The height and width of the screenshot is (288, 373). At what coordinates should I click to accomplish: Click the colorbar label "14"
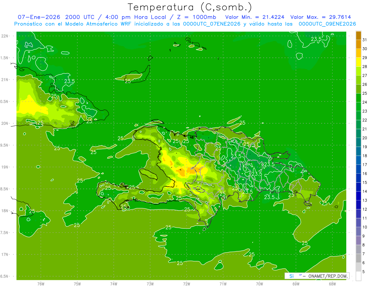[x=365, y=191]
